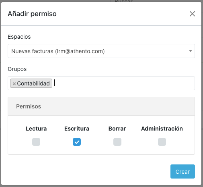The image size is (203, 187).
Task: Uncheck the Escritura permission checkbox
Action: point(77,142)
